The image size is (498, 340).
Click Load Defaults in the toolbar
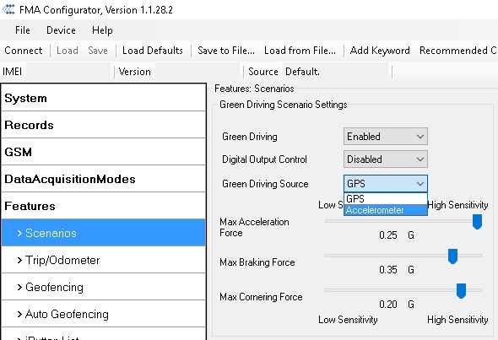click(153, 51)
